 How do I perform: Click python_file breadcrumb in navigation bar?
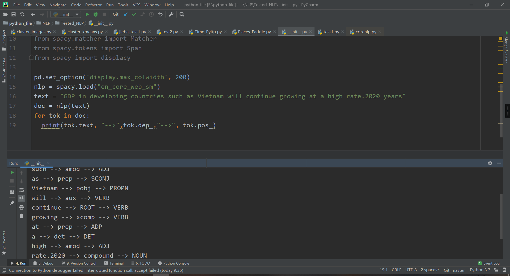click(x=18, y=23)
